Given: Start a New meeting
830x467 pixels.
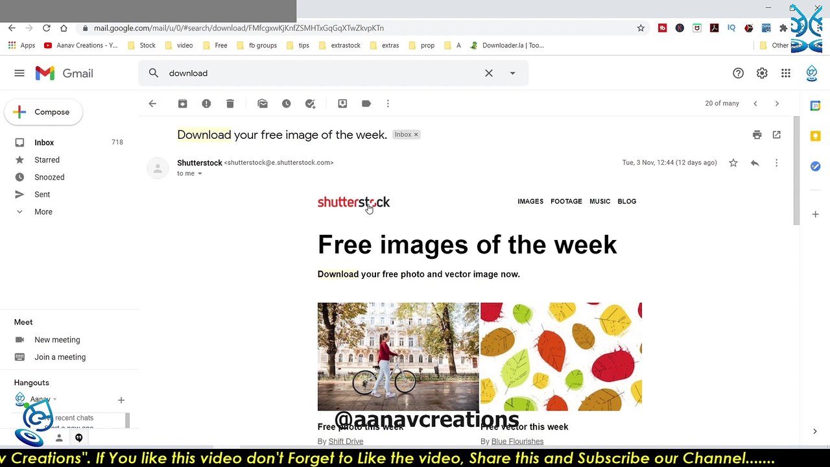Looking at the screenshot, I should tap(57, 340).
